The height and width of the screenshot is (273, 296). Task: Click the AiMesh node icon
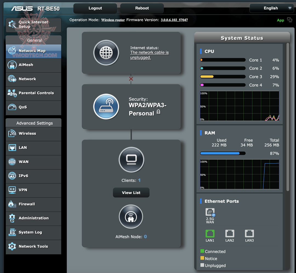click(131, 216)
